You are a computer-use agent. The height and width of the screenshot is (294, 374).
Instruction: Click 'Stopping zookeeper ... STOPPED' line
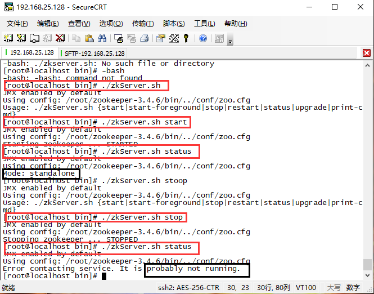(x=70, y=239)
